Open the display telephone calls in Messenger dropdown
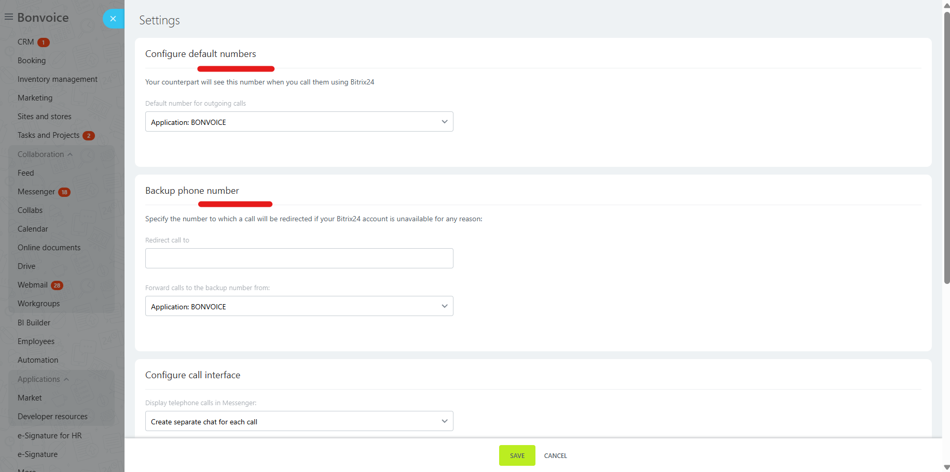Image resolution: width=950 pixels, height=472 pixels. [299, 421]
